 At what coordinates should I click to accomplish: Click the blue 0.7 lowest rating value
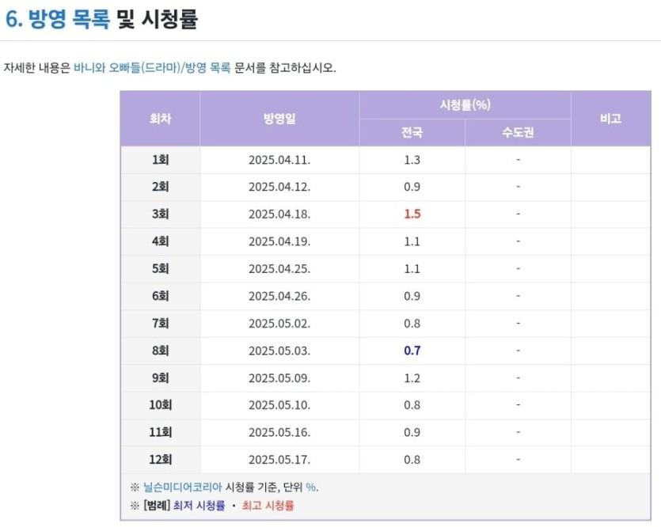pyautogui.click(x=412, y=351)
